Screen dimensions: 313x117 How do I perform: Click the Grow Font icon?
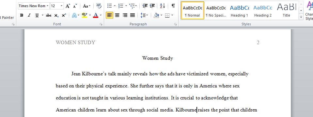[68, 6]
